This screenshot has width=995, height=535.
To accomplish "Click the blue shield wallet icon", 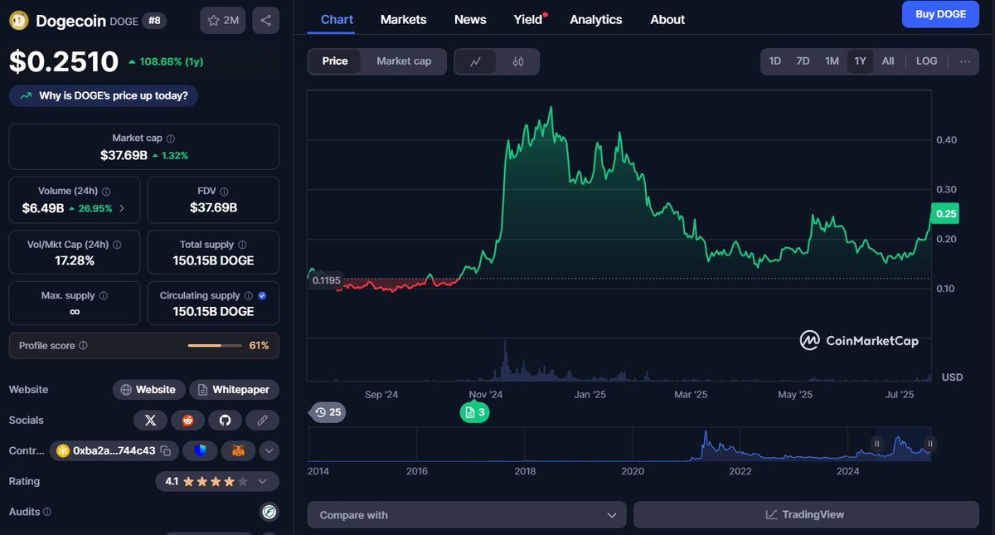I will [200, 451].
